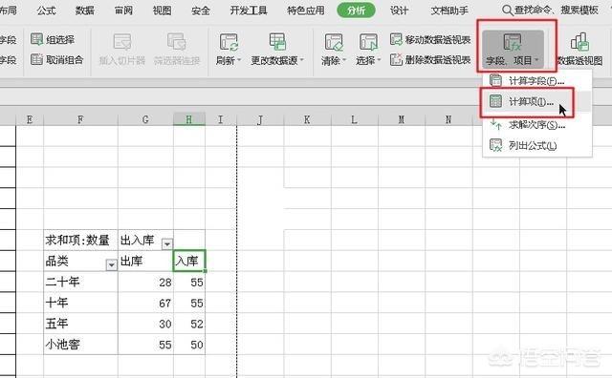This screenshot has height=378, width=612.
Task: Open the 出入库 column filter dropdown
Action: pos(167,244)
